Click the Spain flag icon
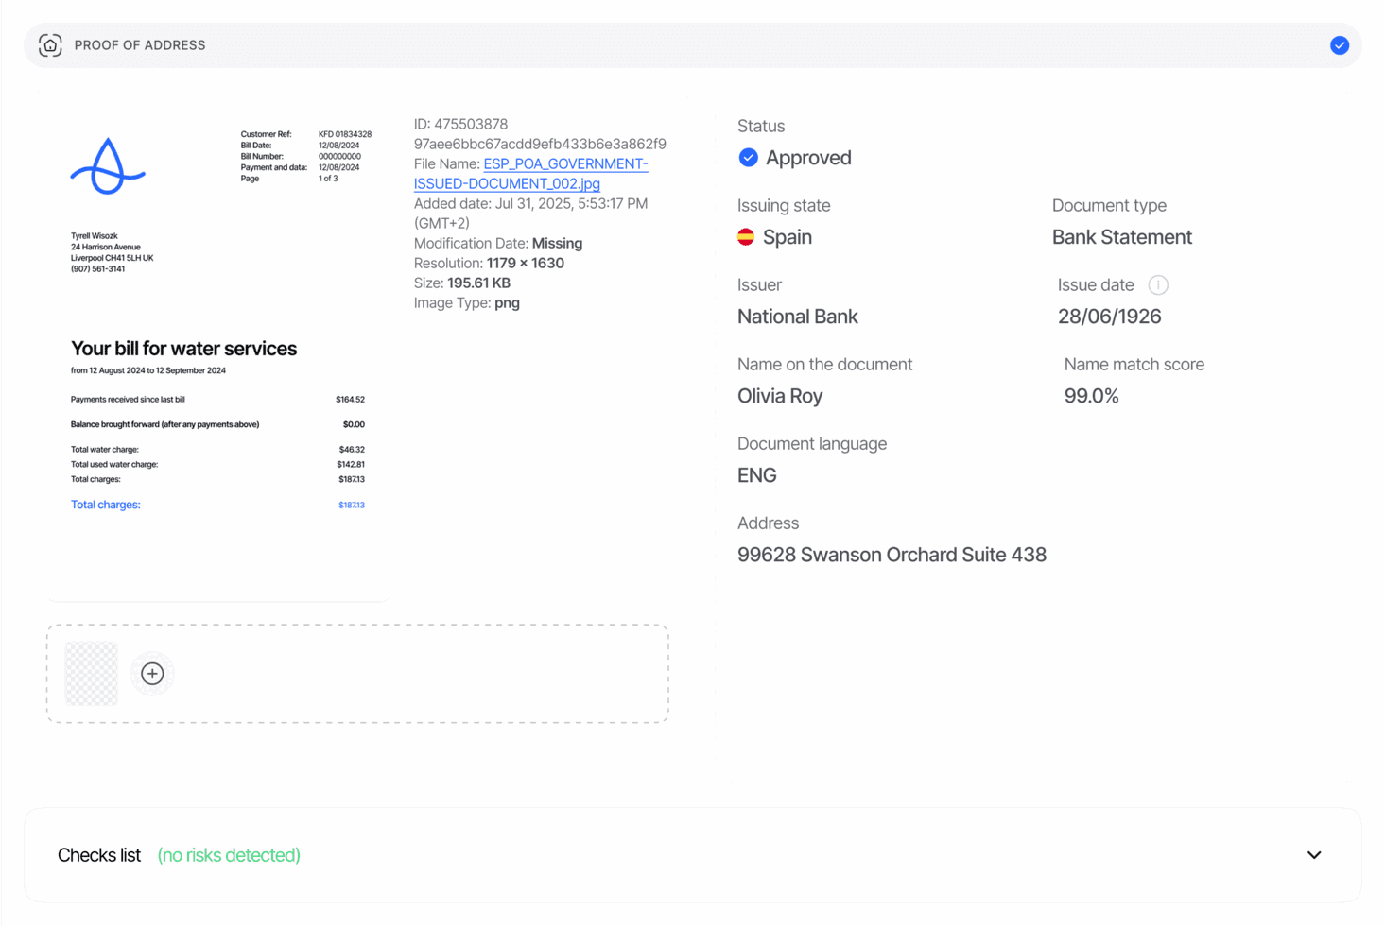 (x=746, y=237)
